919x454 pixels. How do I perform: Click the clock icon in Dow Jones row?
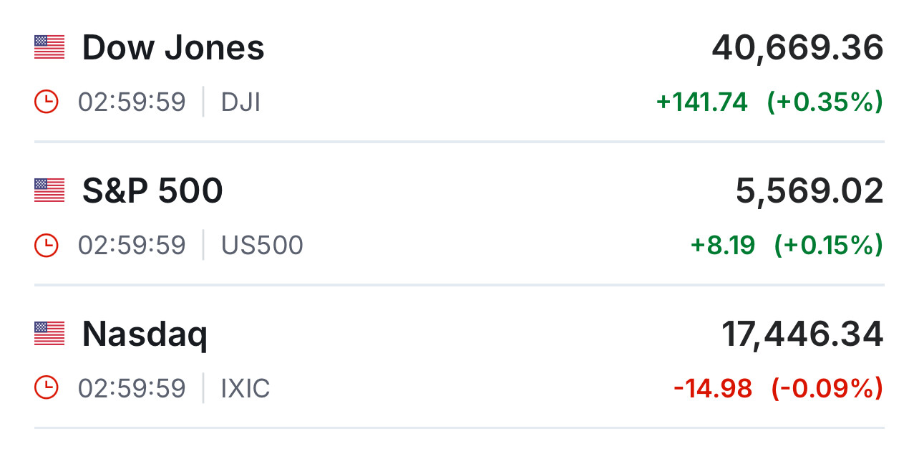click(47, 102)
